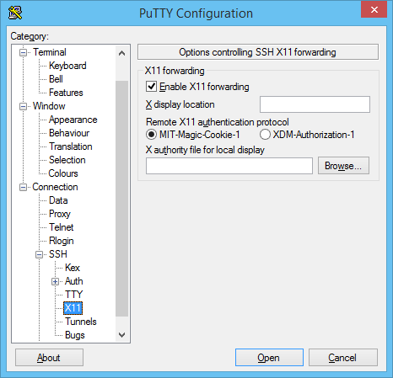
Task: Open the Tunnels settings page
Action: pyautogui.click(x=81, y=322)
